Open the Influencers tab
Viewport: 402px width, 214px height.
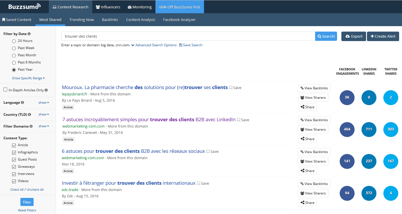pos(108,7)
